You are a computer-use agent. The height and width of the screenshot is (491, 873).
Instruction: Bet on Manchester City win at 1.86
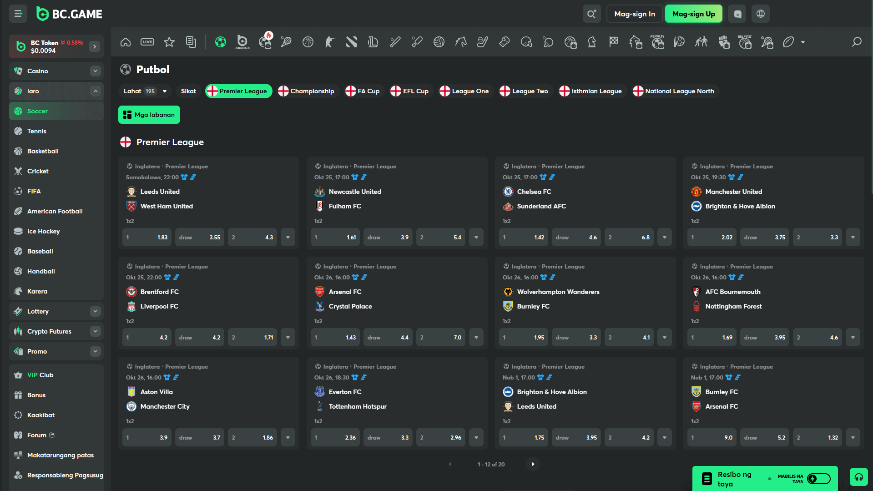pos(252,437)
